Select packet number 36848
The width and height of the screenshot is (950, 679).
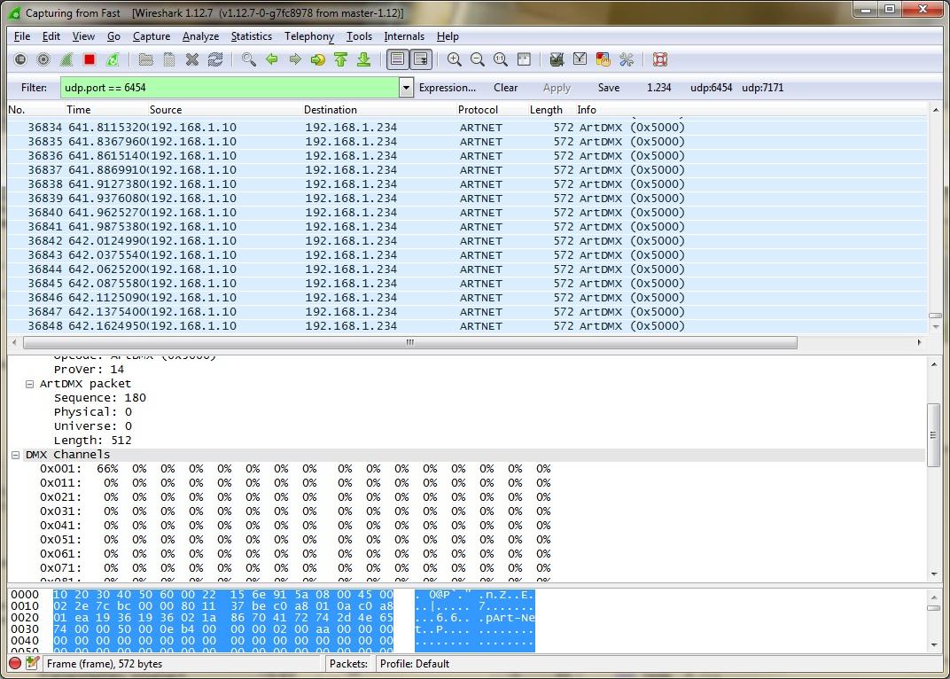tap(466, 326)
